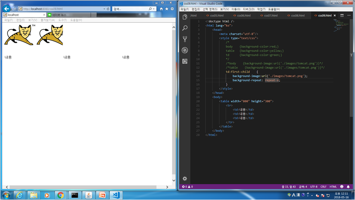Open the Debug view in VS Code
Viewport: 355px width, 200px height.
point(185,50)
